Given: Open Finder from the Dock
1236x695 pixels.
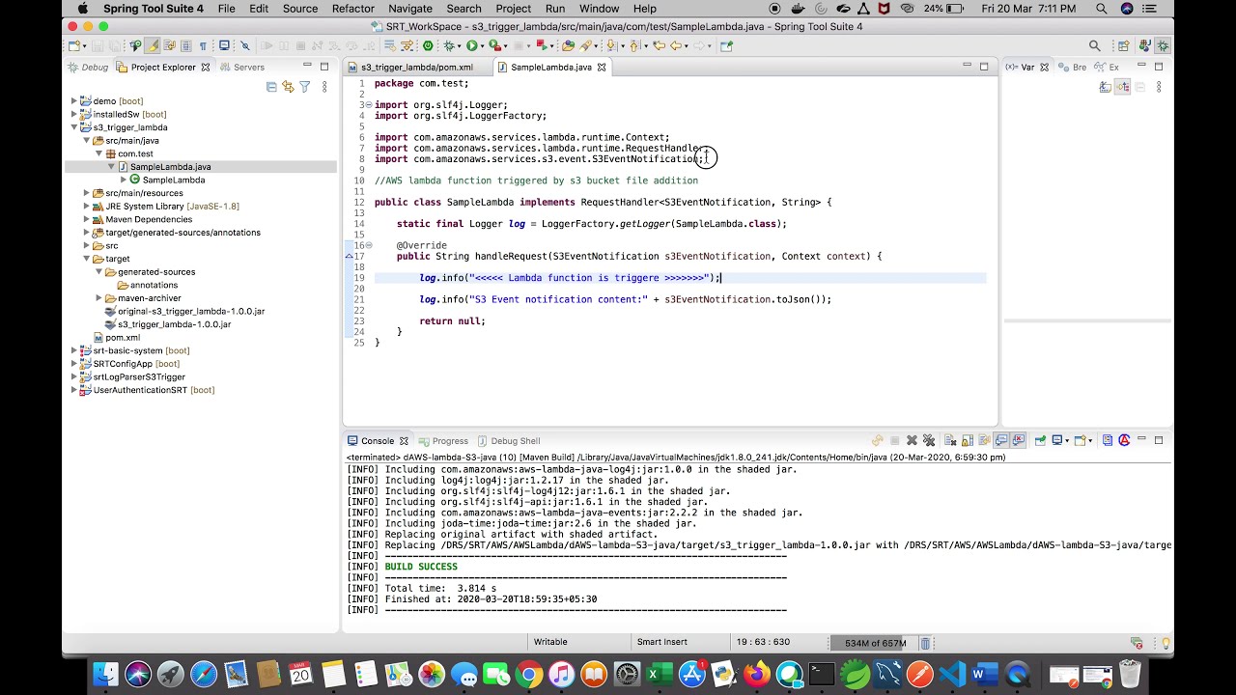Looking at the screenshot, I should (106, 674).
